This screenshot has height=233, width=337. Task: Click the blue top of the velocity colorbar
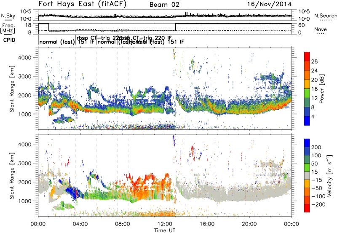click(x=307, y=143)
